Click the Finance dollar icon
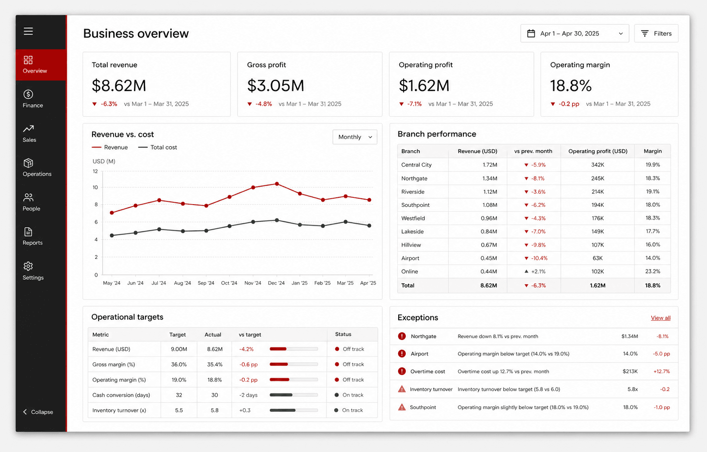The height and width of the screenshot is (452, 707). pyautogui.click(x=28, y=94)
